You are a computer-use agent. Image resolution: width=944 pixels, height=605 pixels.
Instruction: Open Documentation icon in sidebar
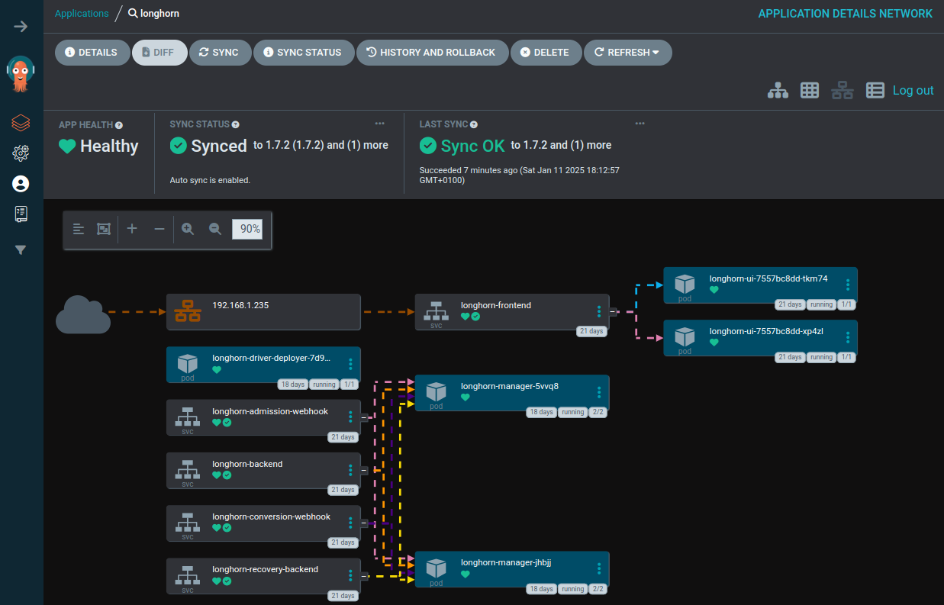tap(21, 214)
